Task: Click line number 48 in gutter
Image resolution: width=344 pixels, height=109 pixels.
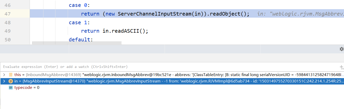Action: pyautogui.click(x=8, y=22)
